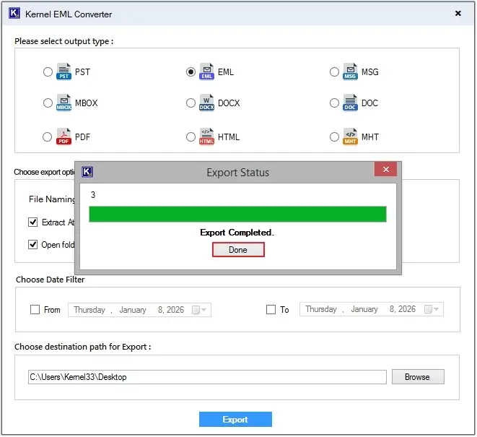Screen dimensions: 477x437
Task: Click the MSG file format icon
Action: point(350,72)
